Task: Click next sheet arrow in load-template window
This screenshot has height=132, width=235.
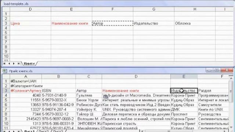Action: pos(14,63)
